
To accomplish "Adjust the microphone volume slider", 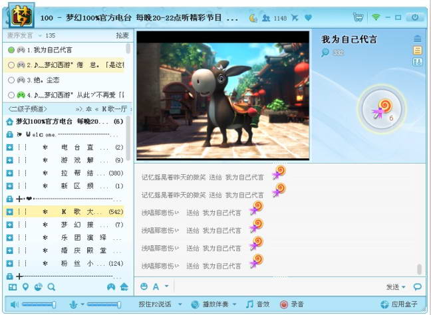I will click(x=104, y=304).
